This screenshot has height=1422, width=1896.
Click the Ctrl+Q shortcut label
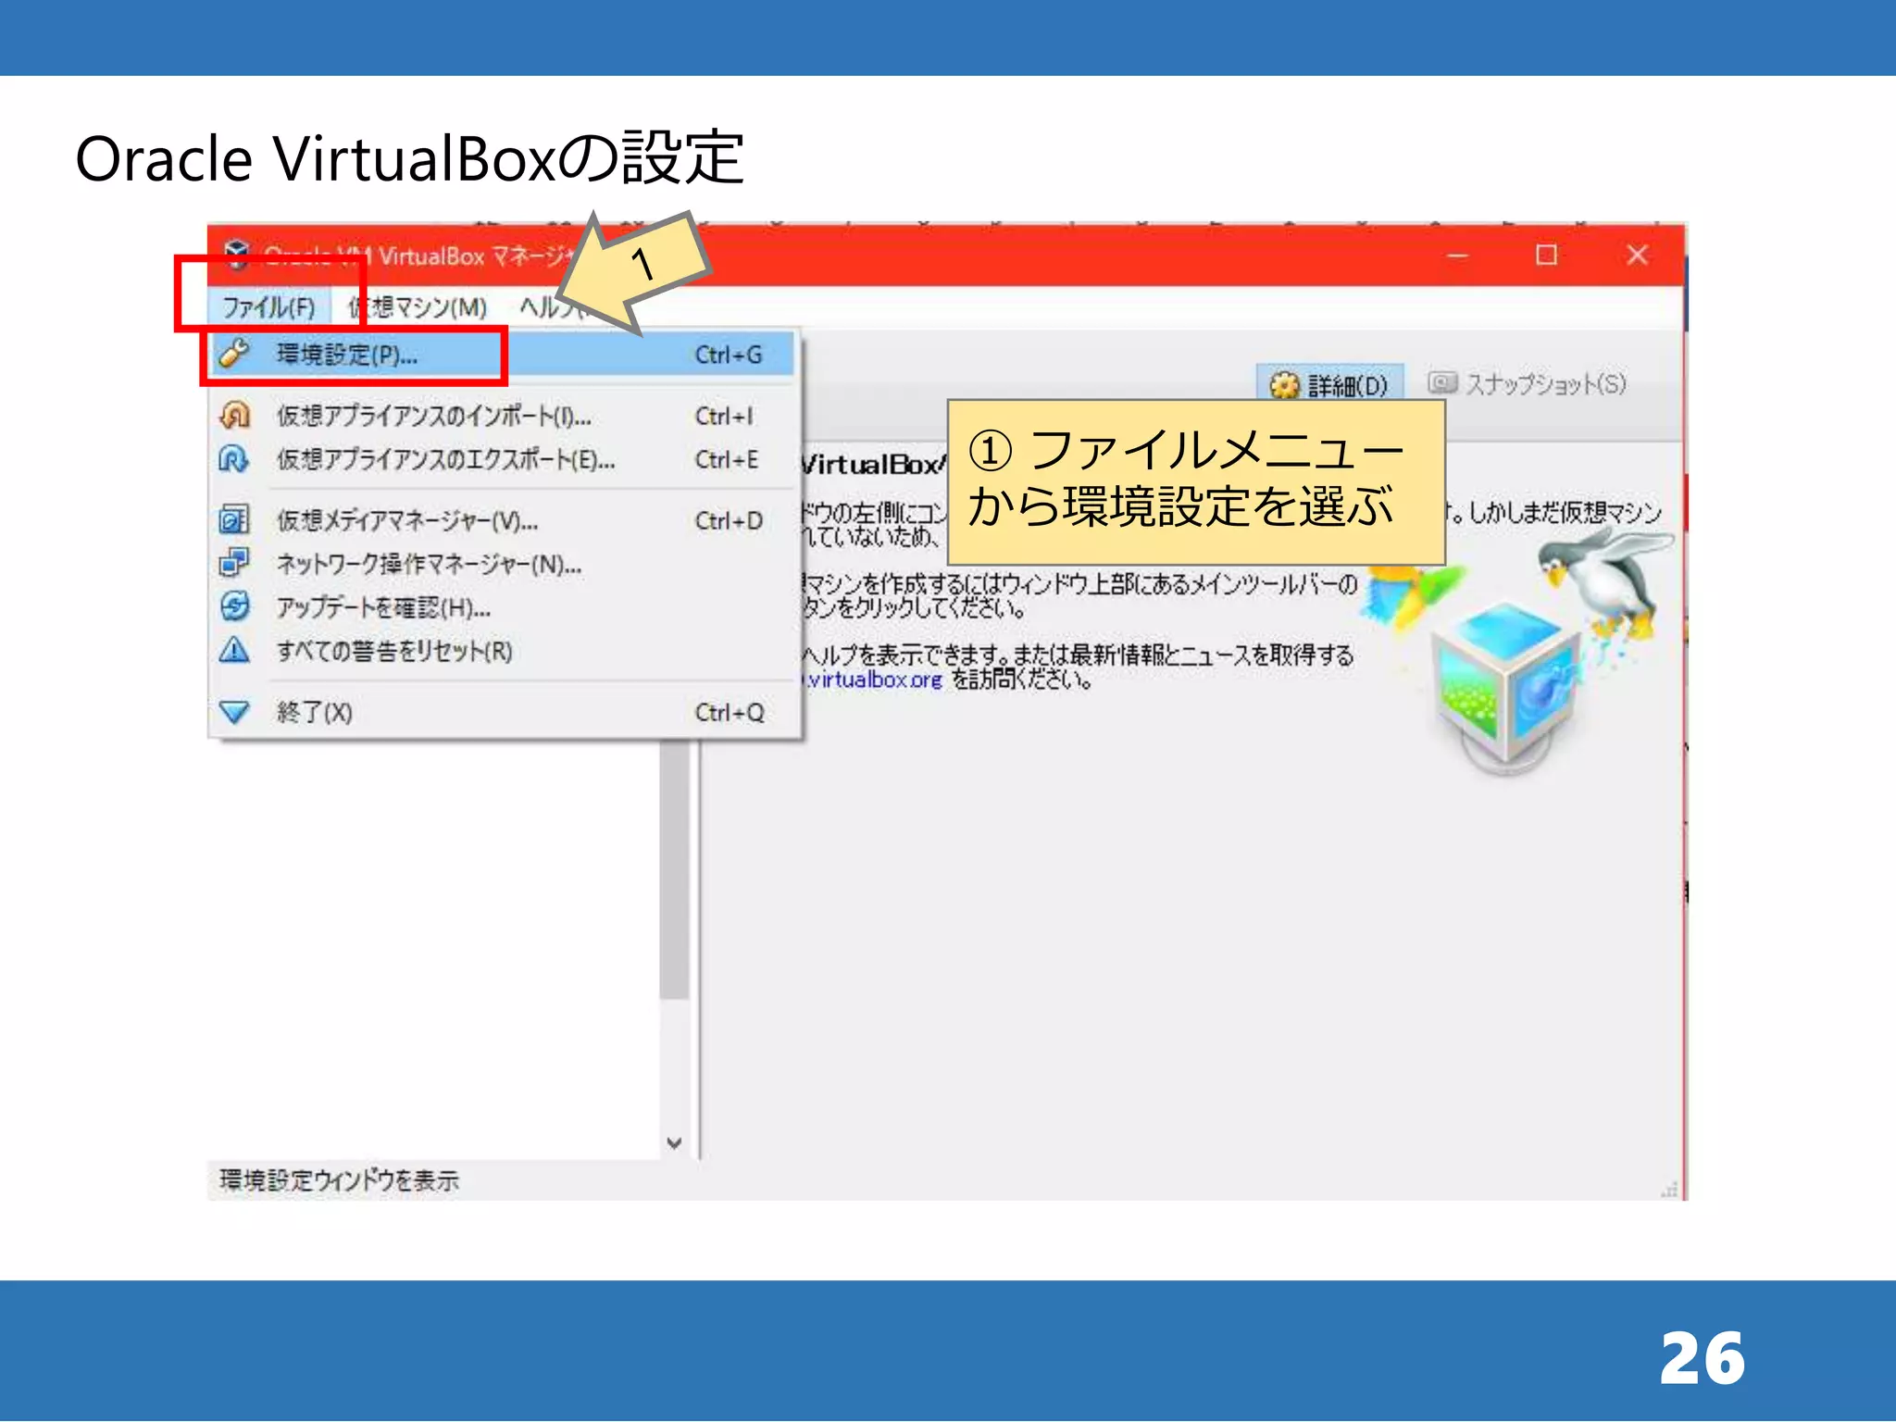[730, 713]
